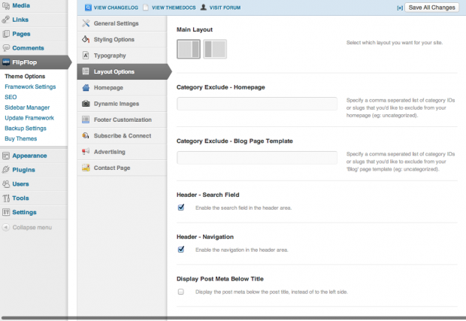This screenshot has height=321, width=466.
Task: Click Category Exclude Blog Page Template field
Action: coord(257,158)
